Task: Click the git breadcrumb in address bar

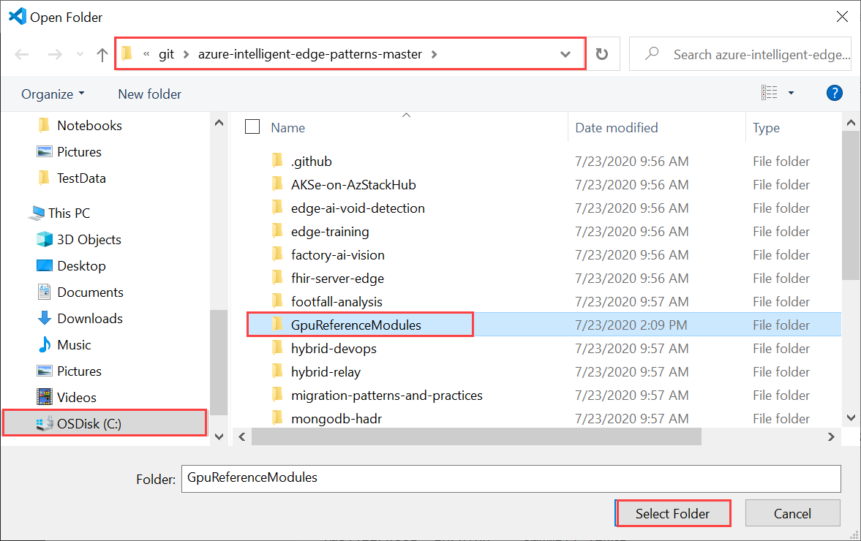Action: 166,53
